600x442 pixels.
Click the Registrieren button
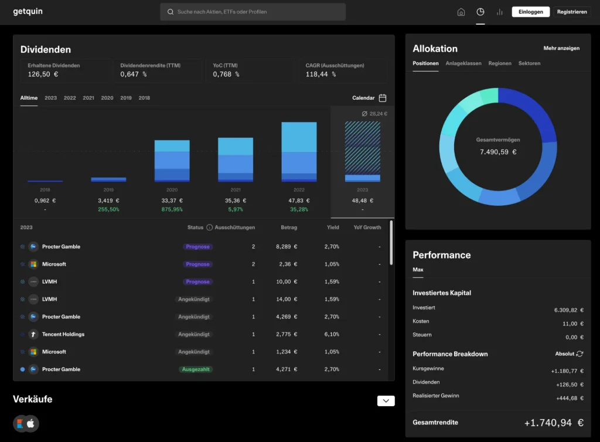pos(571,12)
